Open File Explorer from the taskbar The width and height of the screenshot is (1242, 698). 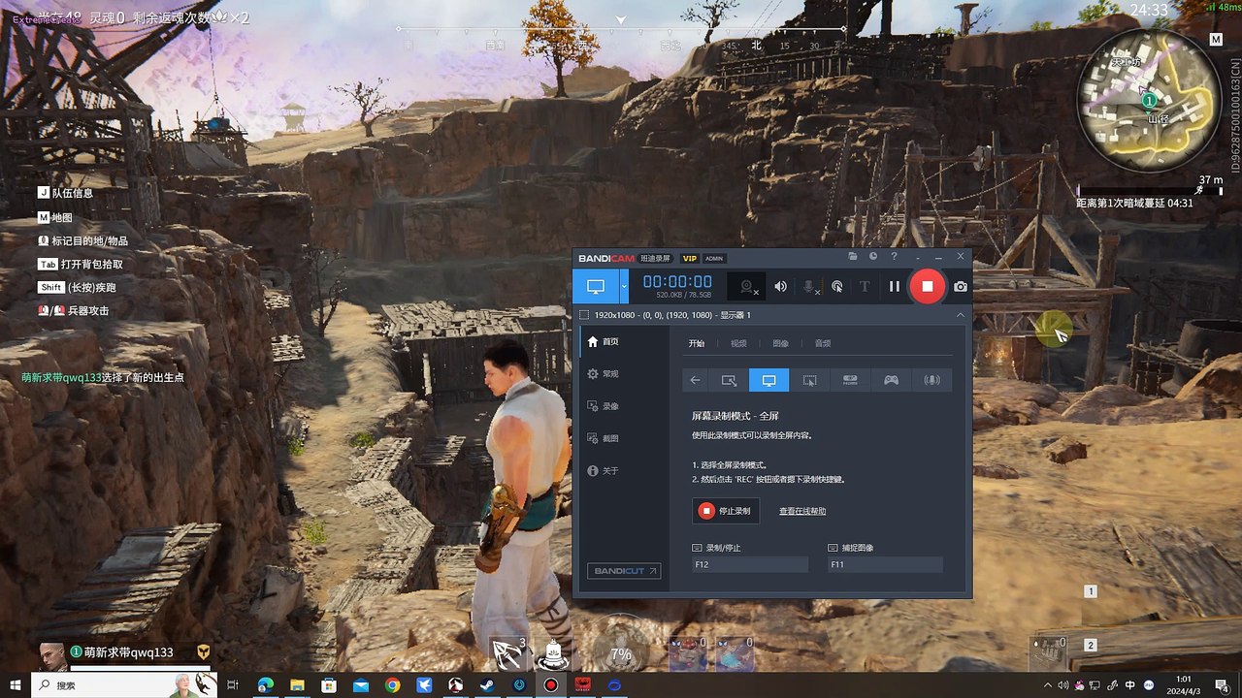coord(297,685)
